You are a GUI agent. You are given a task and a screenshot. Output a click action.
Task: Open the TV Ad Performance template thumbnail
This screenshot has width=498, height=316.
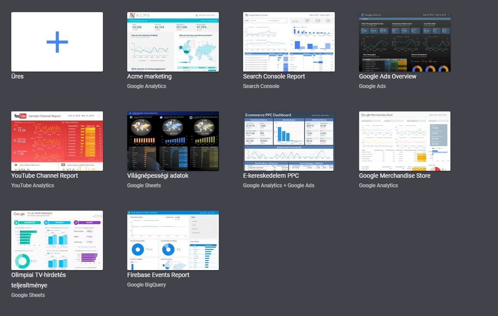point(57,241)
